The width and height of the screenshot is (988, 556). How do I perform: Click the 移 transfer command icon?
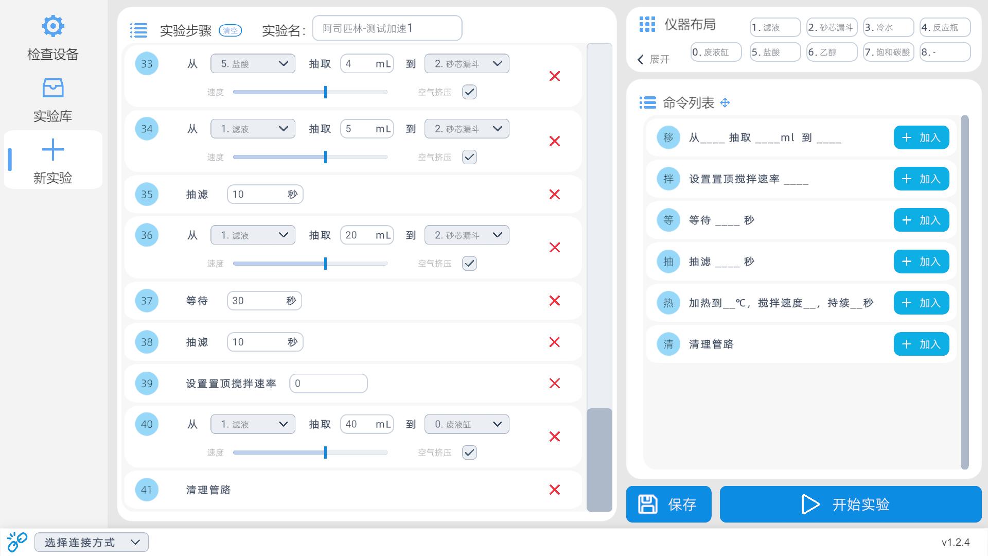pyautogui.click(x=668, y=137)
